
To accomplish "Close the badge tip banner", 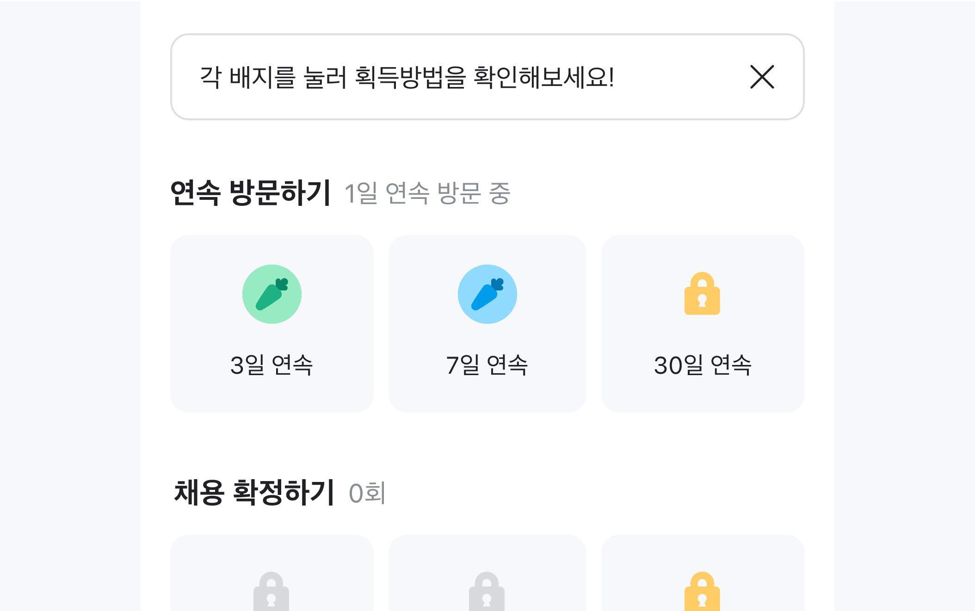I will point(762,77).
